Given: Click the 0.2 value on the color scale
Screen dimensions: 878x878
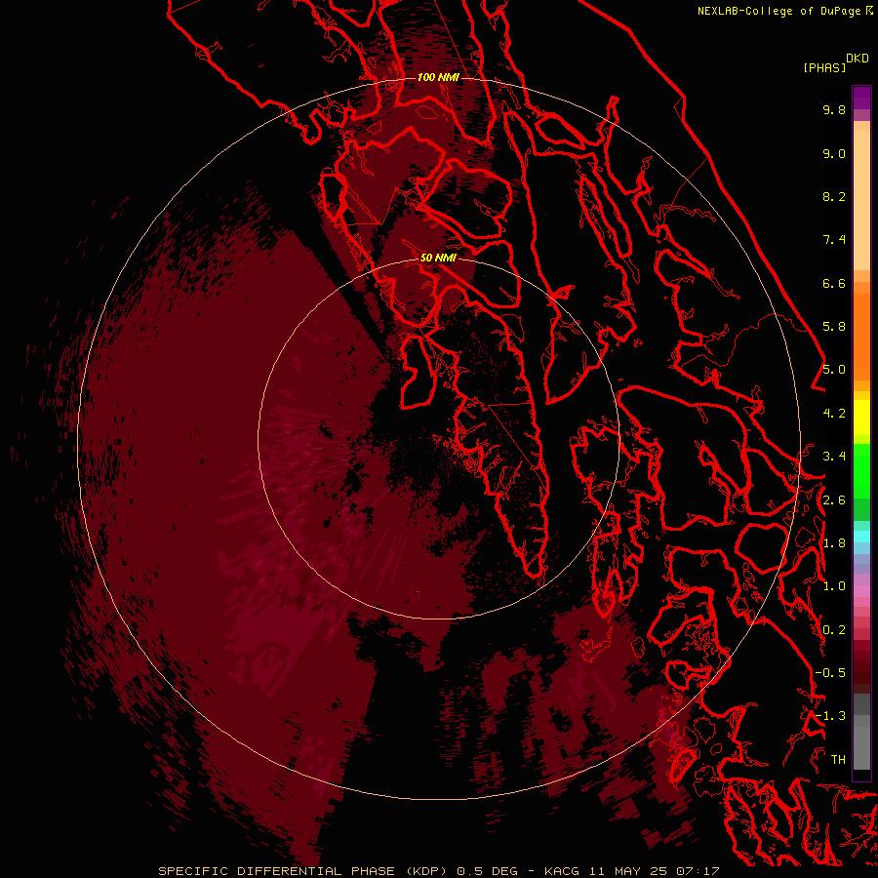Looking at the screenshot, I should (x=834, y=630).
